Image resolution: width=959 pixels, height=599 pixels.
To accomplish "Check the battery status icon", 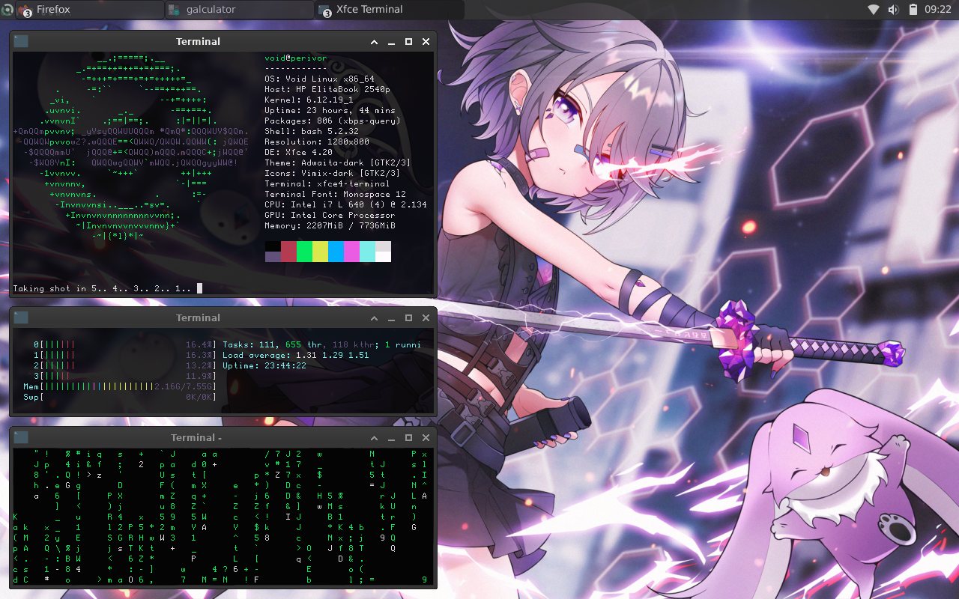I will tap(913, 10).
